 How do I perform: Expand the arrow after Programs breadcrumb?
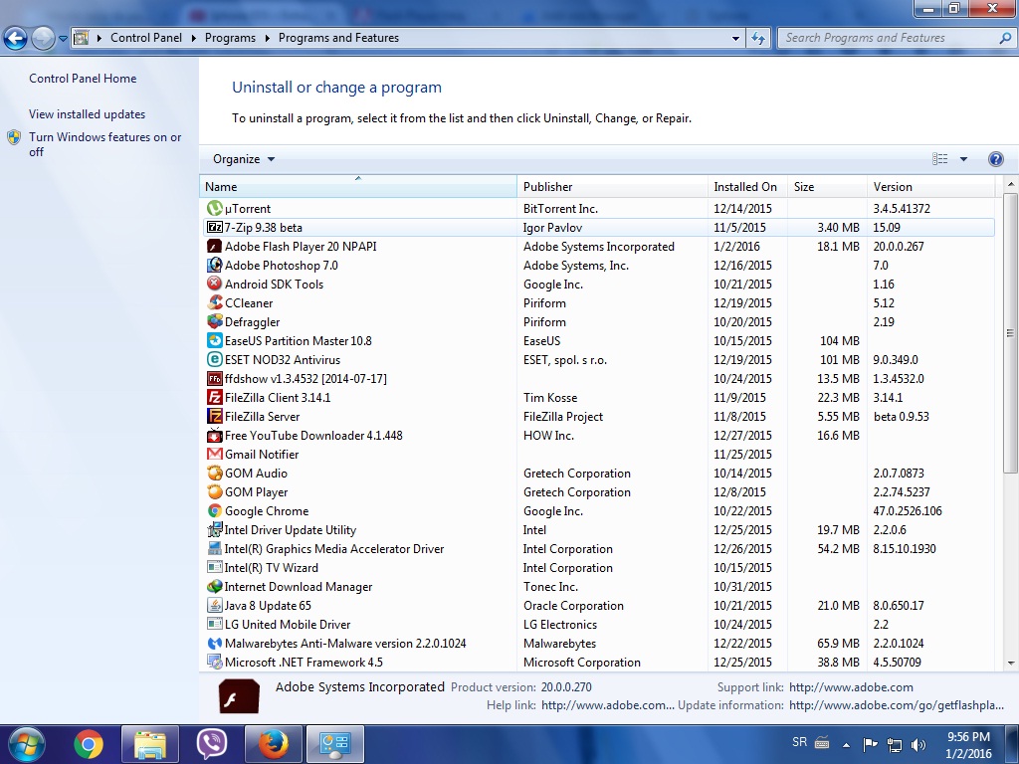[x=267, y=39]
